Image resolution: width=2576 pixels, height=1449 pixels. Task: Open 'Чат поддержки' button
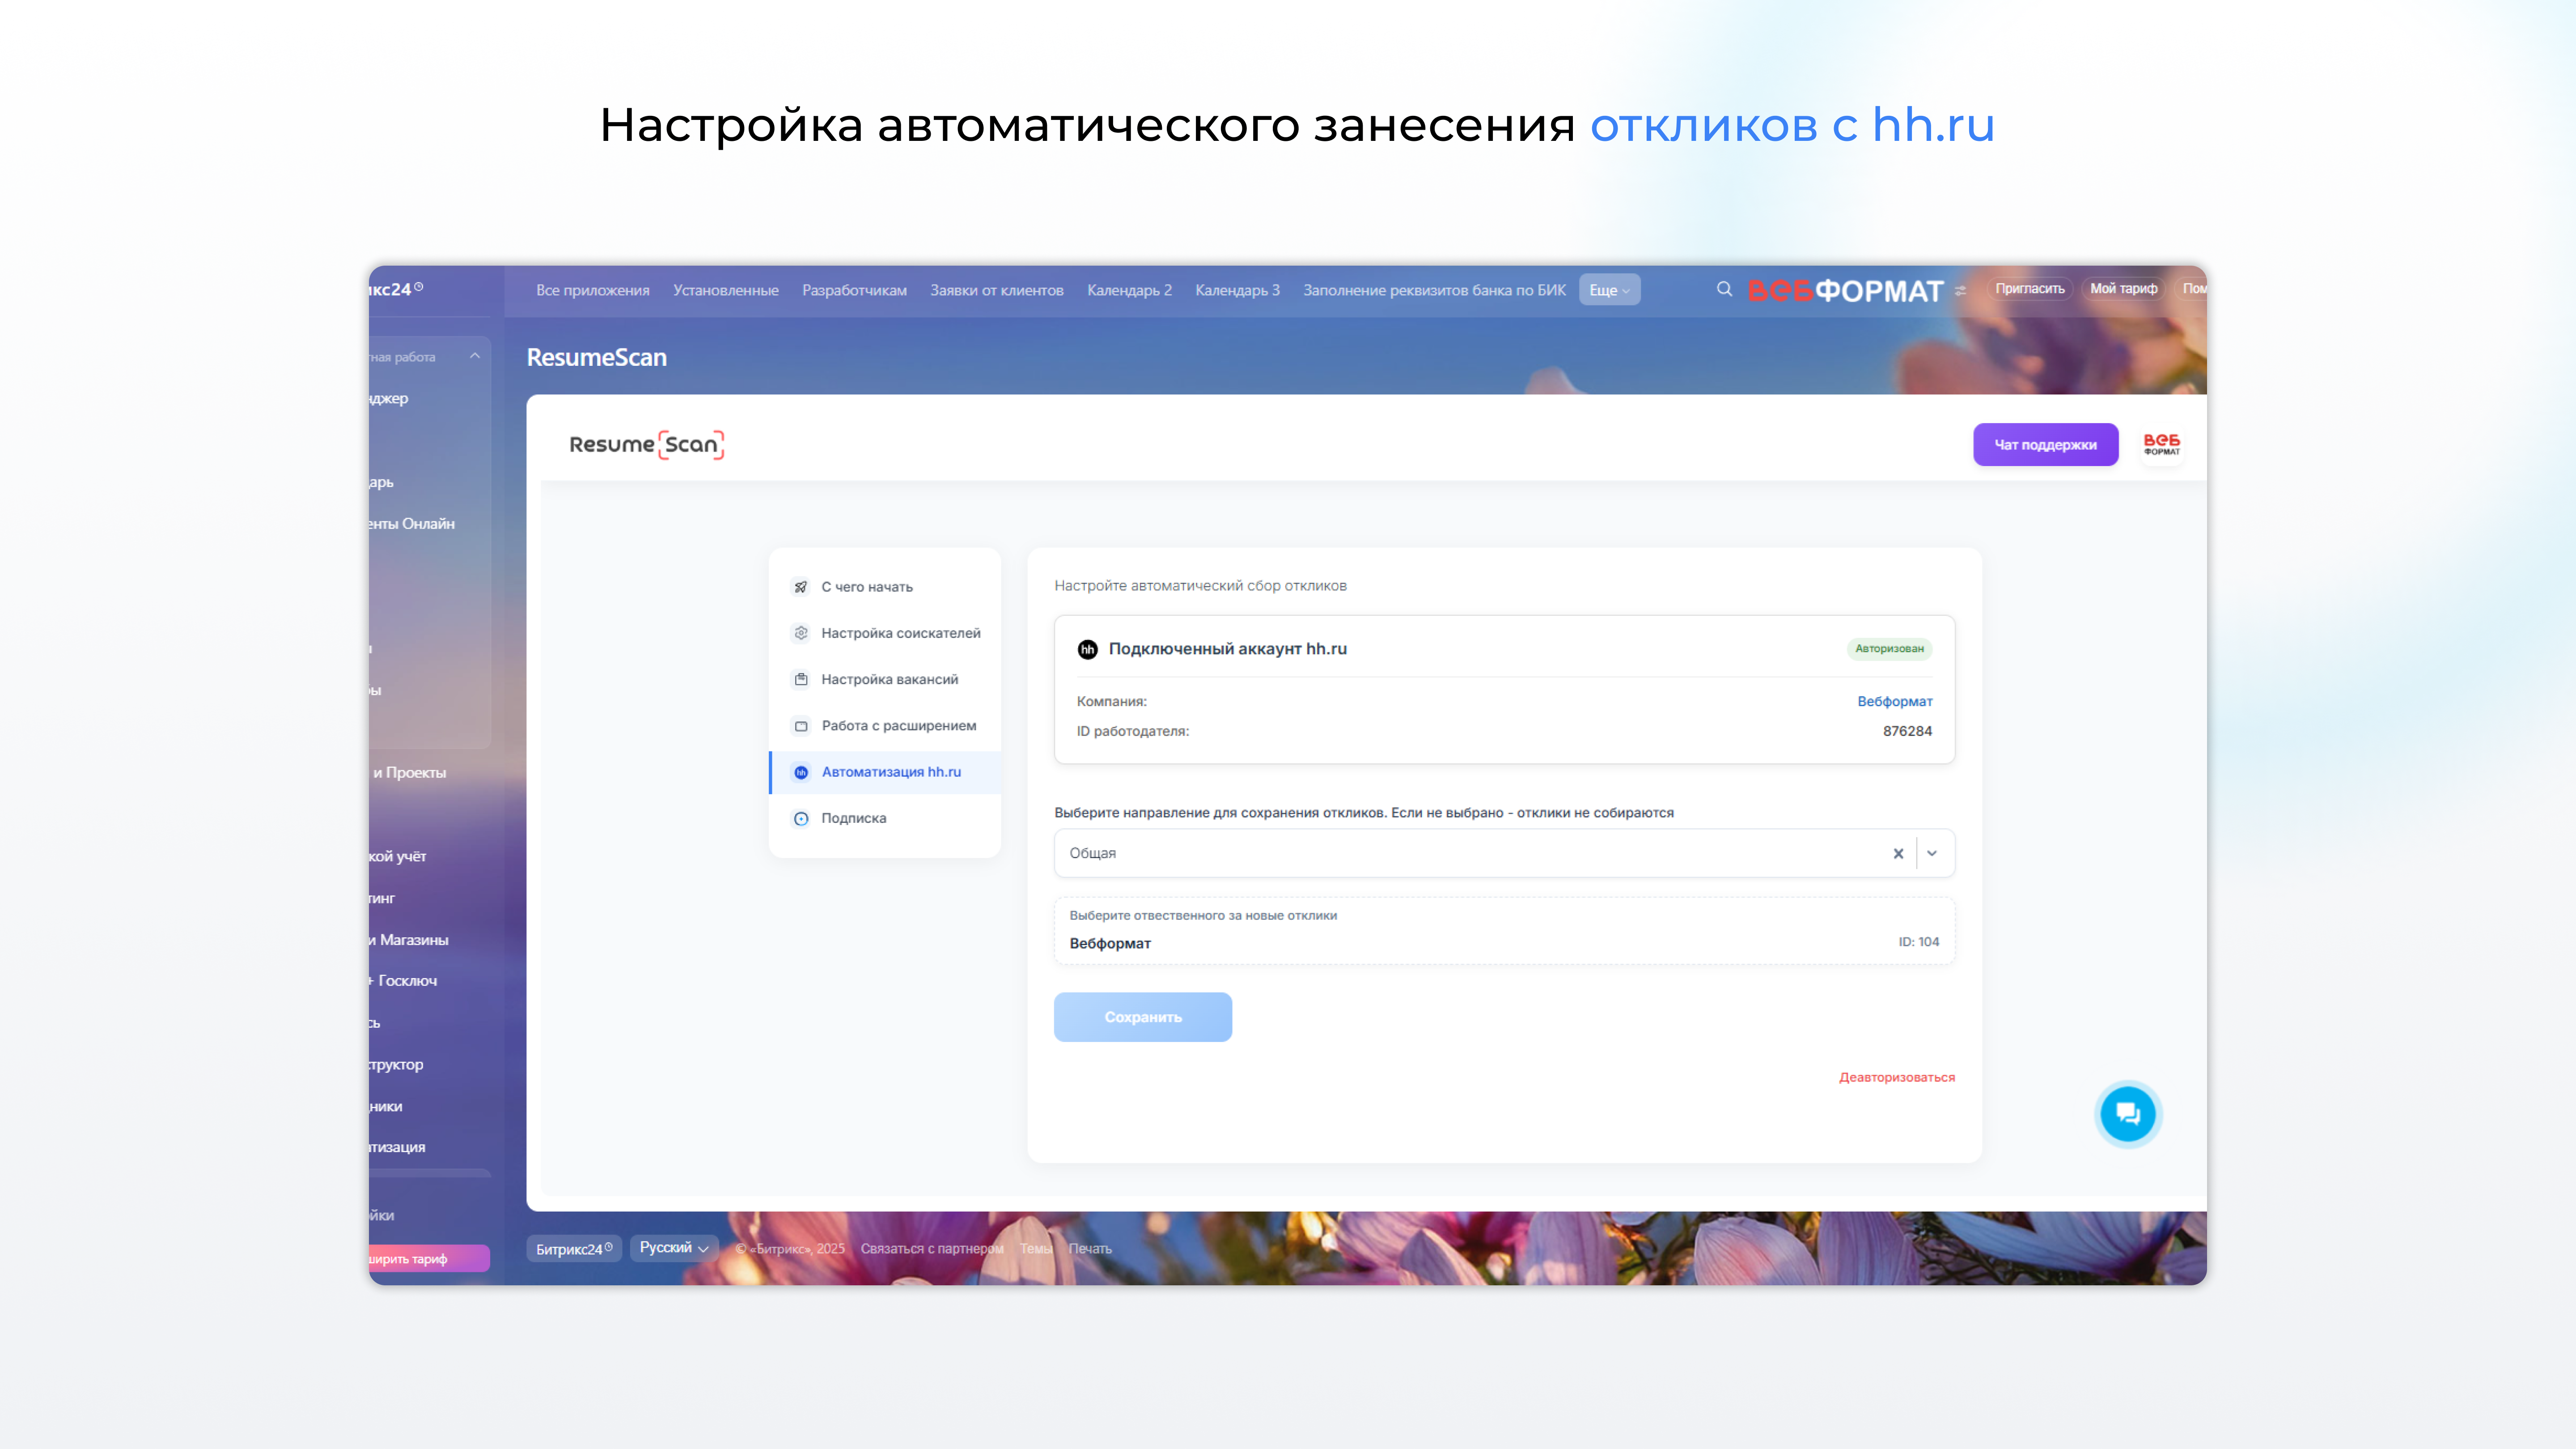click(2045, 445)
